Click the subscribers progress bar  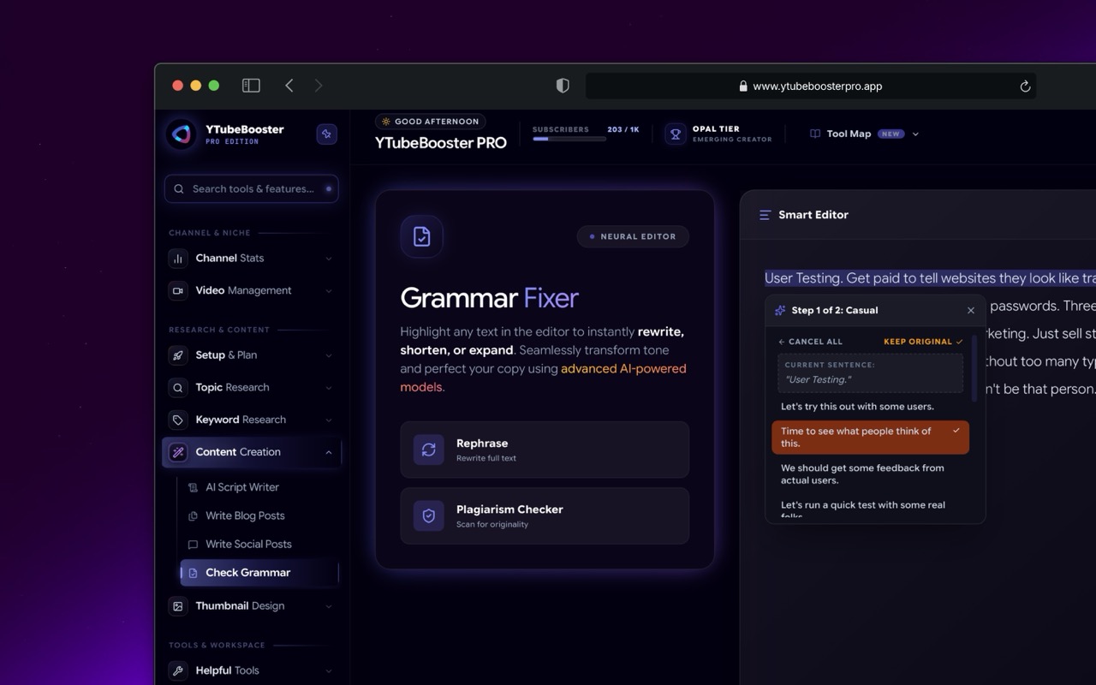(569, 139)
